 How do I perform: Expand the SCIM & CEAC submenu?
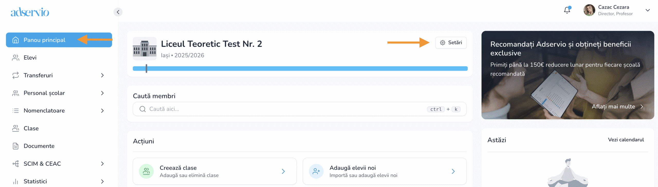coord(102,164)
